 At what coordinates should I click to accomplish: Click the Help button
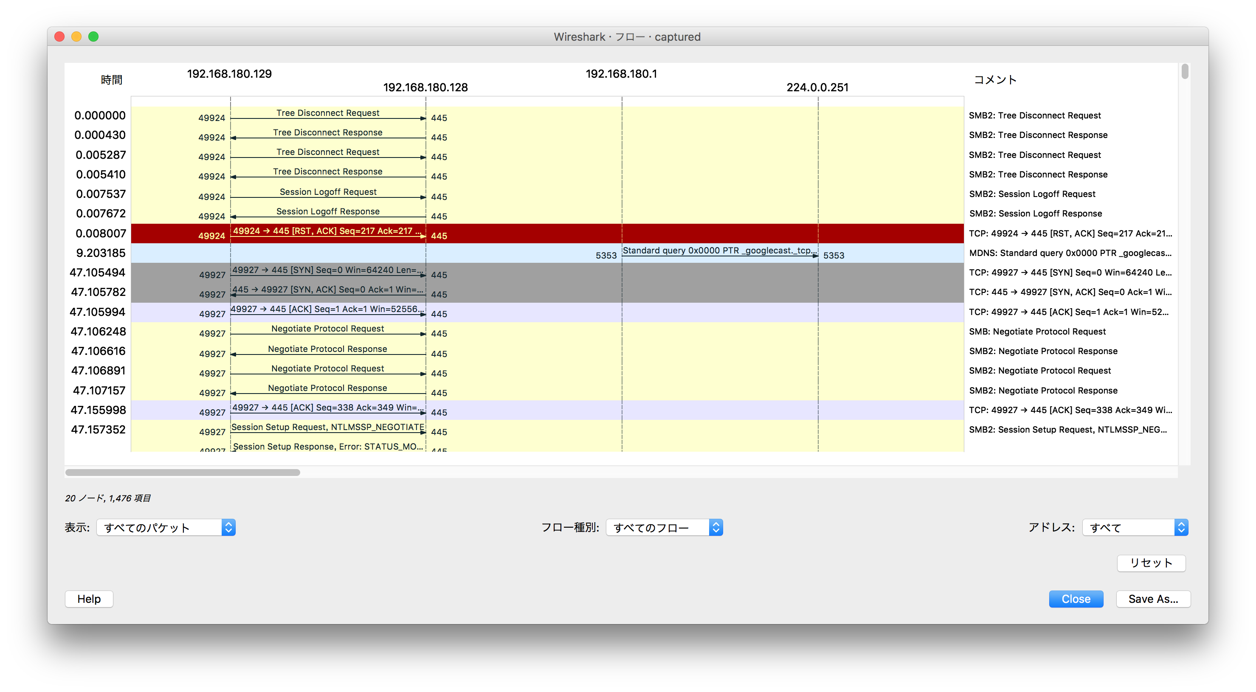click(x=89, y=599)
